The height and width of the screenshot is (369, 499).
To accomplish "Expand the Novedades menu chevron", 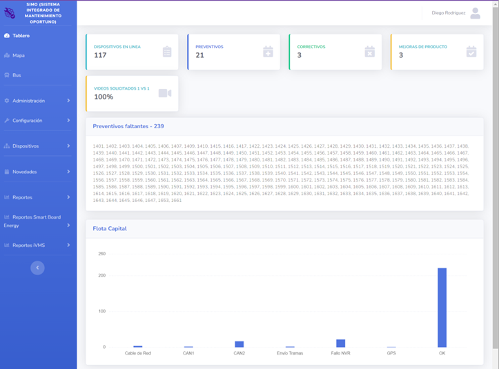I will [68, 172].
